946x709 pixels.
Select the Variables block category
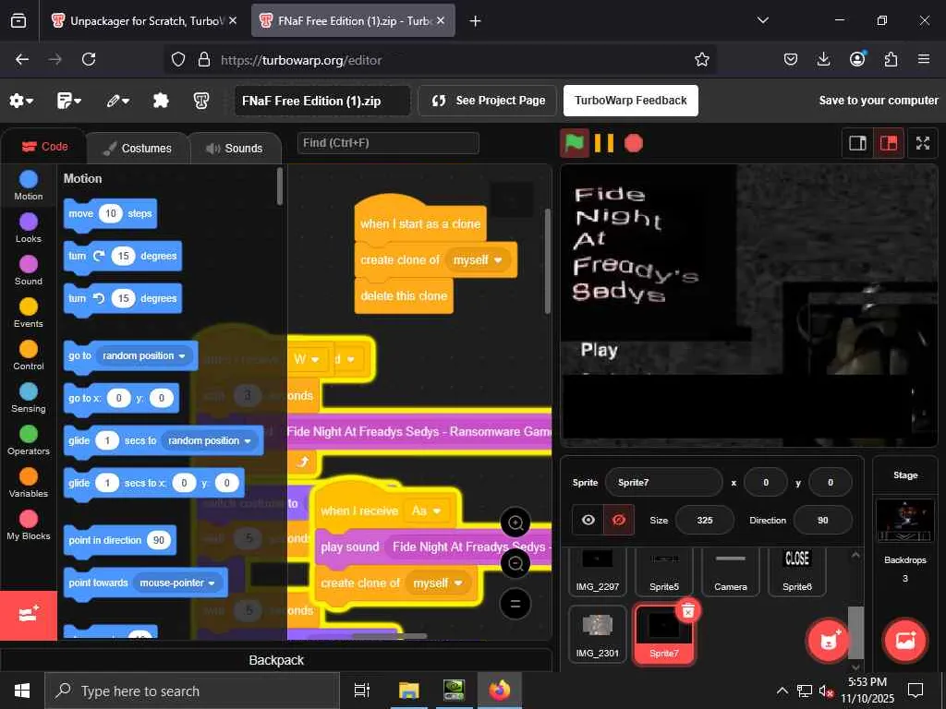[29, 482]
